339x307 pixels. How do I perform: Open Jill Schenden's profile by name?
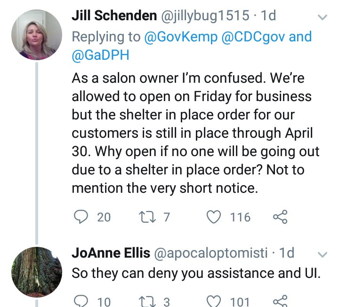coord(113,16)
